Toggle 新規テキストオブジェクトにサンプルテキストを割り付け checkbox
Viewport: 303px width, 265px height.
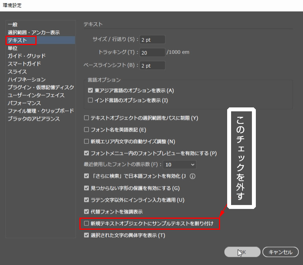pos(86,223)
